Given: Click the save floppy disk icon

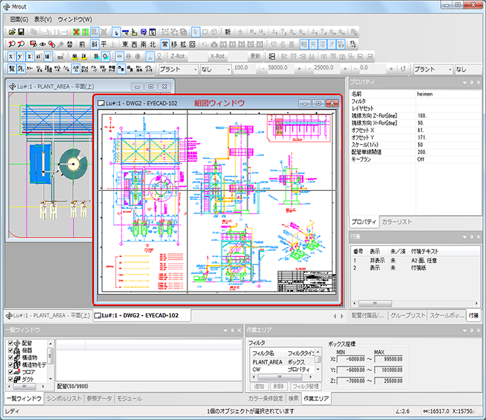Looking at the screenshot, I should (x=21, y=32).
